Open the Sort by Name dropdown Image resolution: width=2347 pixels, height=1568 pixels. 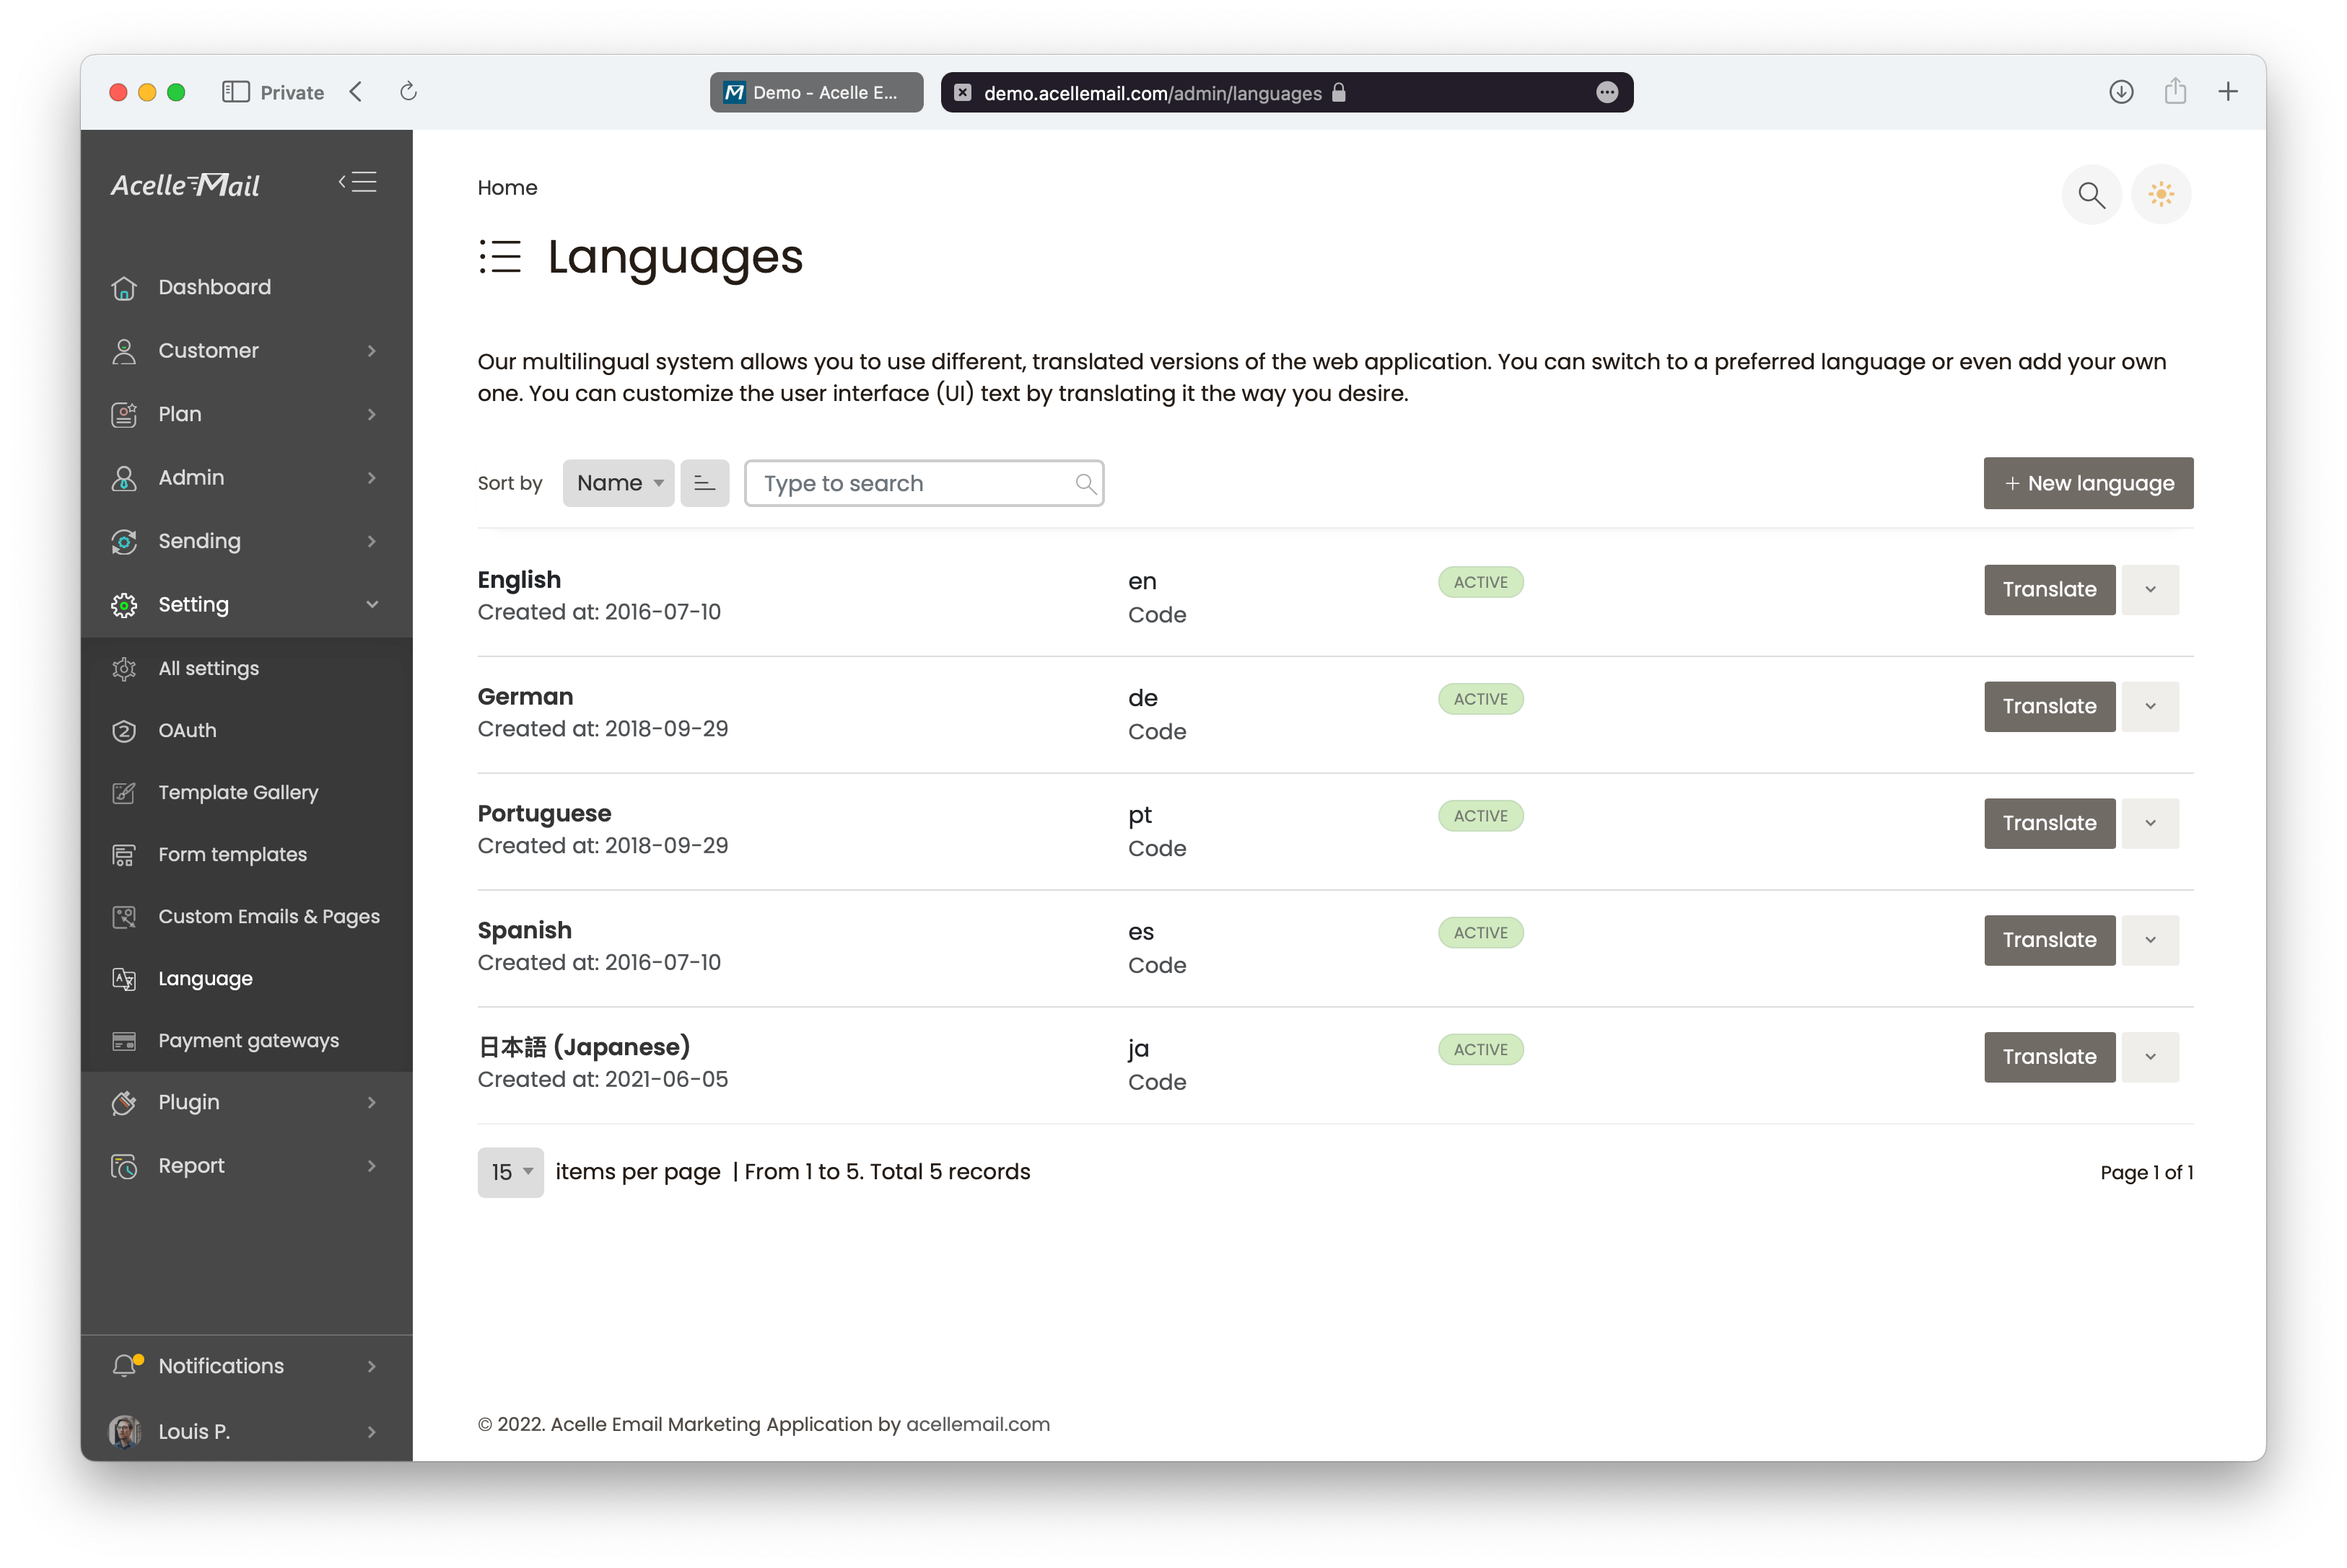619,483
